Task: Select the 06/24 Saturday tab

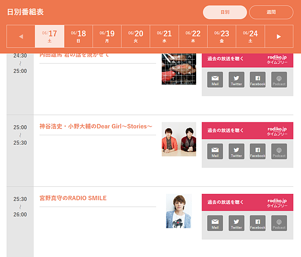Action: pos(250,36)
